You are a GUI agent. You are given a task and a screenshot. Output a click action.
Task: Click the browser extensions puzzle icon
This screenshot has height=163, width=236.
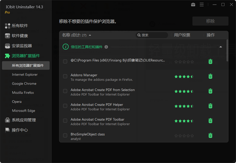[8, 56]
